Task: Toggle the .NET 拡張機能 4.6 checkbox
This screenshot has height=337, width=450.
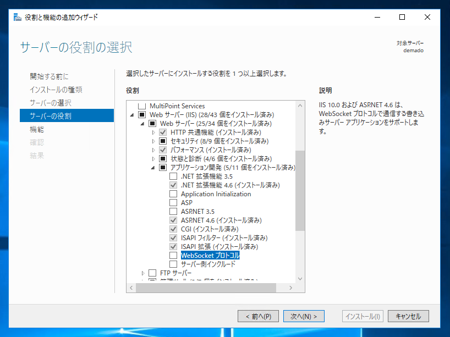Action: coord(173,185)
